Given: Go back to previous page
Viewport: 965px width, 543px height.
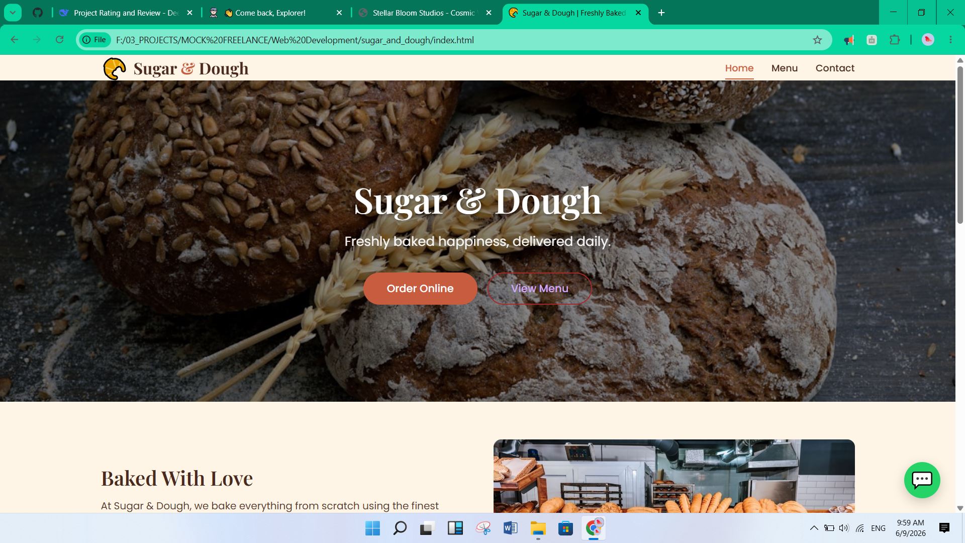Looking at the screenshot, I should click(x=15, y=40).
